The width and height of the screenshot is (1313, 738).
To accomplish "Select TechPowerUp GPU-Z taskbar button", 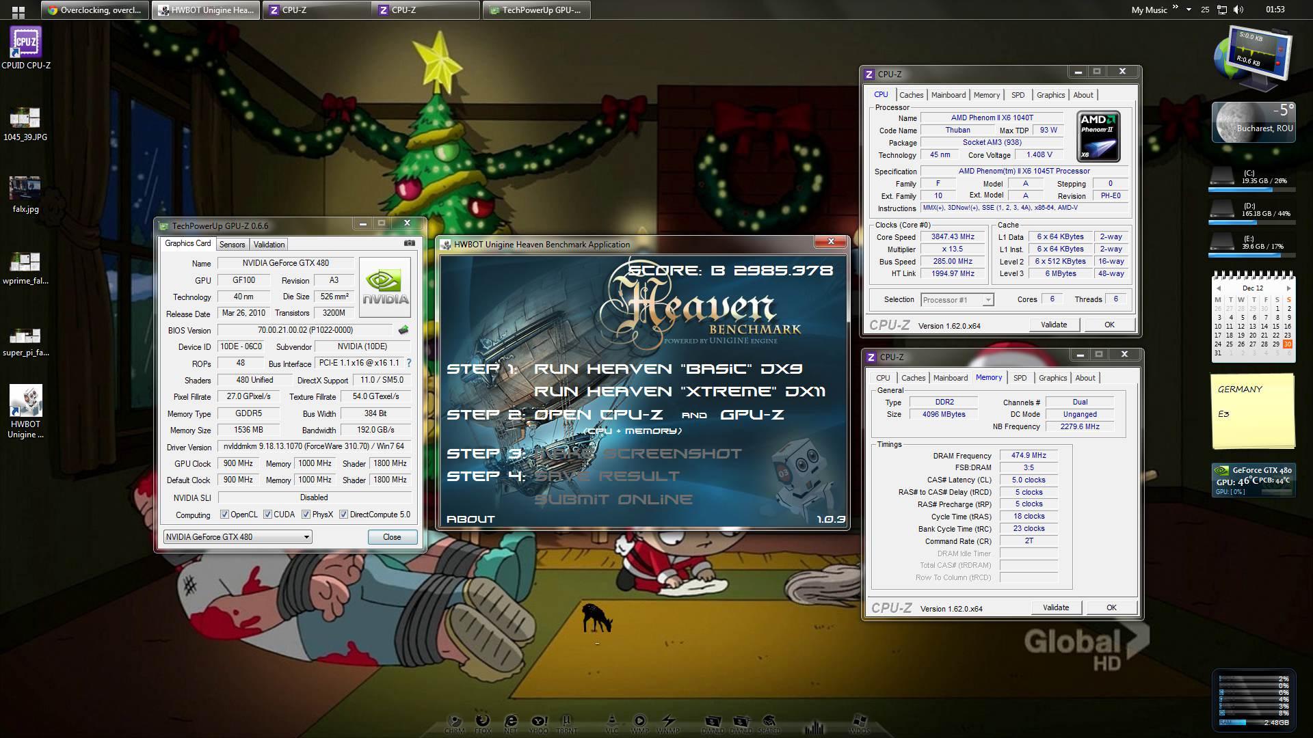I will [537, 10].
